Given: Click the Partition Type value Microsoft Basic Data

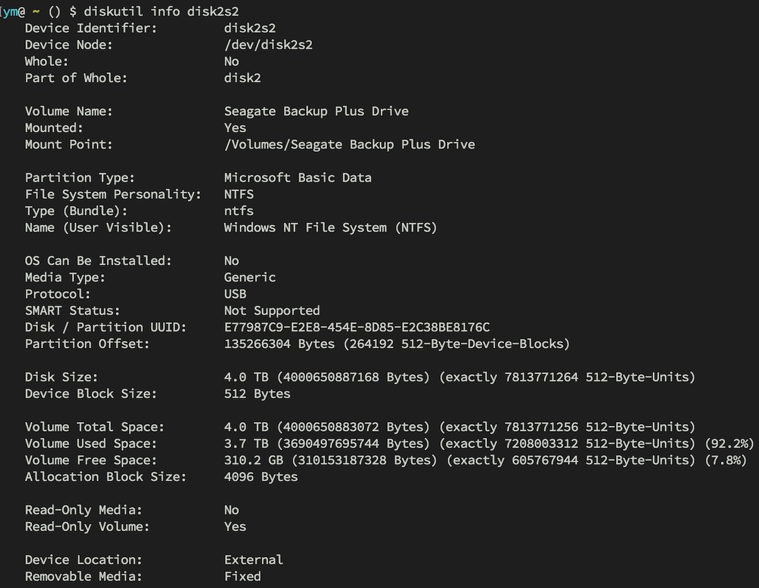Looking at the screenshot, I should [297, 178].
